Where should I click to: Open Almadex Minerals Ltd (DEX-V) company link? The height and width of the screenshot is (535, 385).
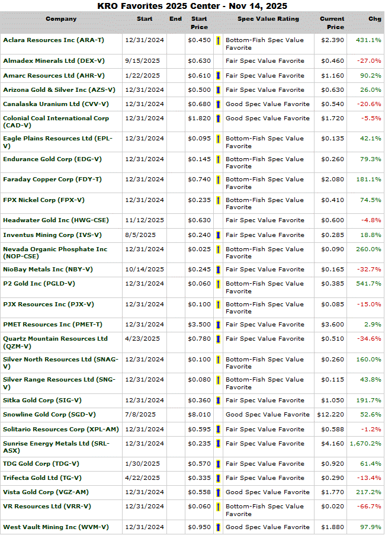[x=54, y=61]
